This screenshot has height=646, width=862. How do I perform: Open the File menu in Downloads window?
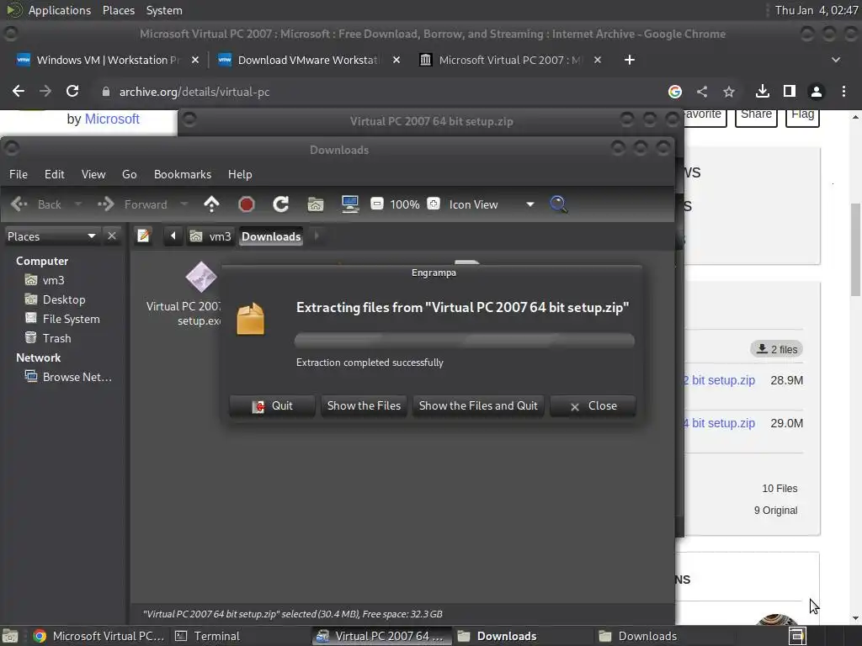click(x=19, y=174)
